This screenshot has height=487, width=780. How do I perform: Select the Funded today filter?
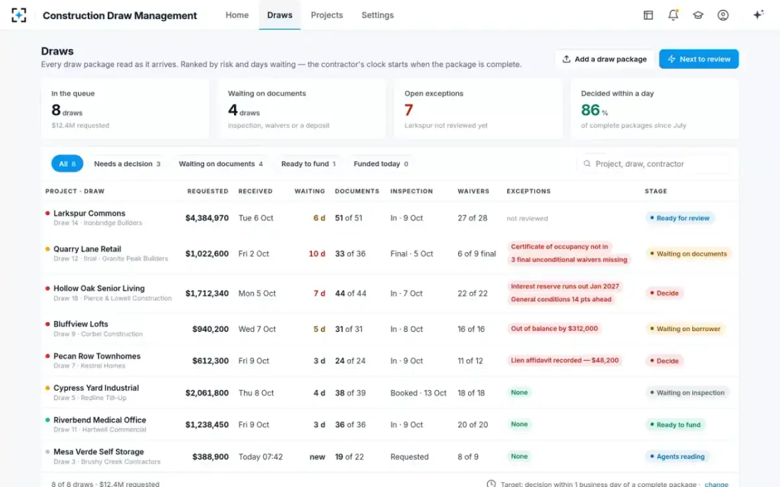[381, 164]
